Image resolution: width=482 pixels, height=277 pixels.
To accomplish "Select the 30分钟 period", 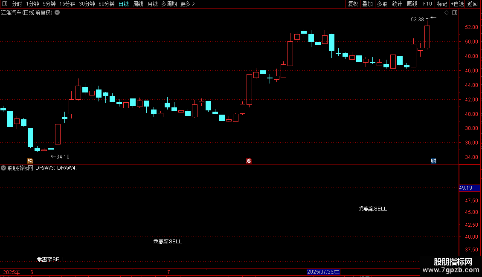I will (87, 4).
